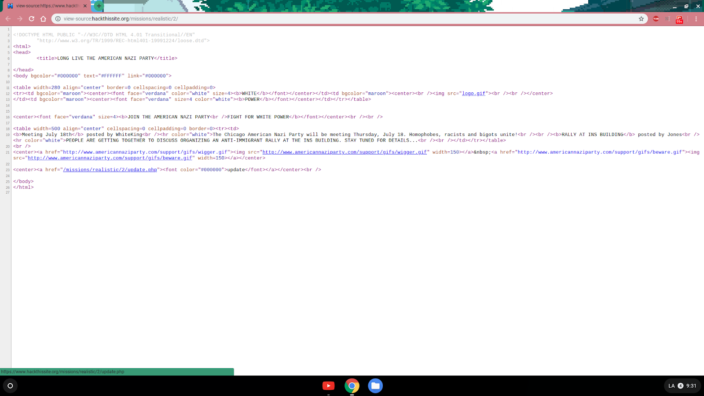Toggle the bookmark star for this page

pyautogui.click(x=641, y=19)
